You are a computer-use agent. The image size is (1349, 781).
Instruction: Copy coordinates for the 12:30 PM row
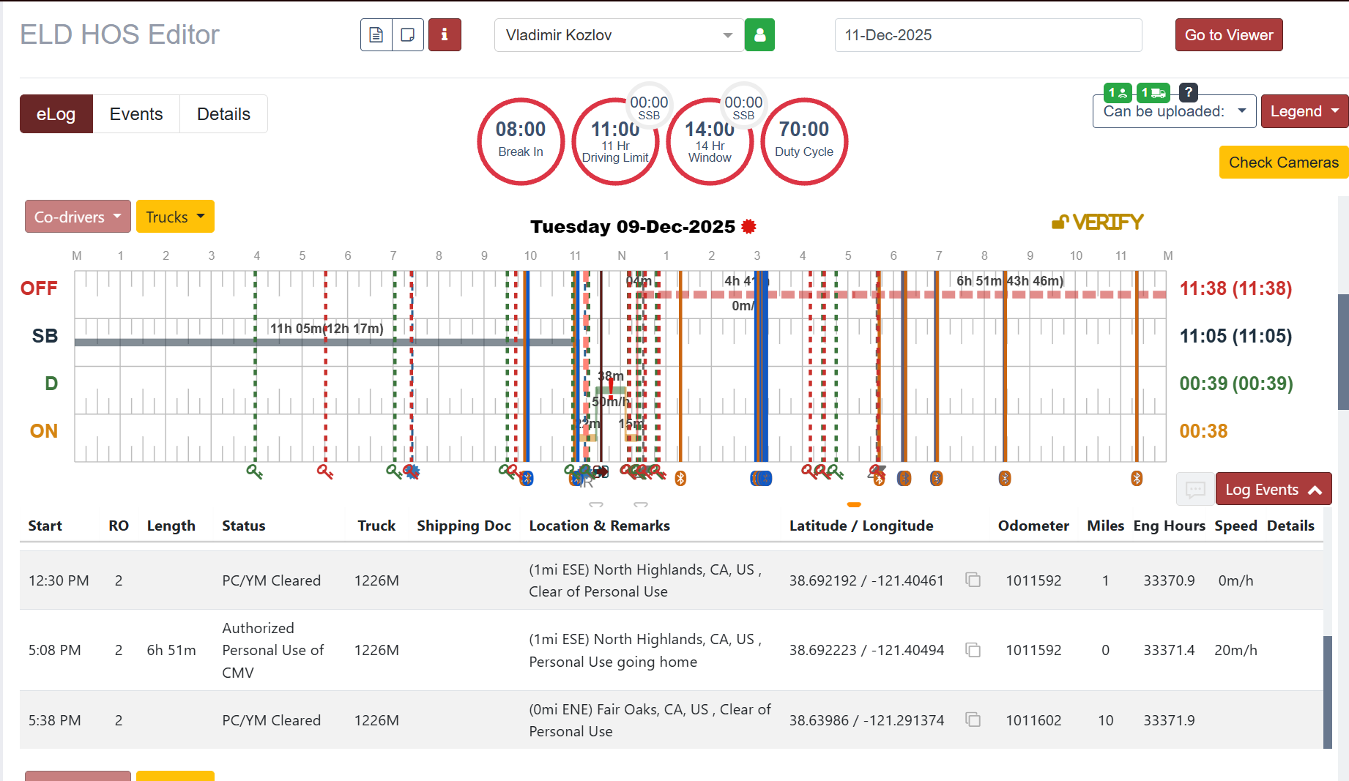coord(973,580)
